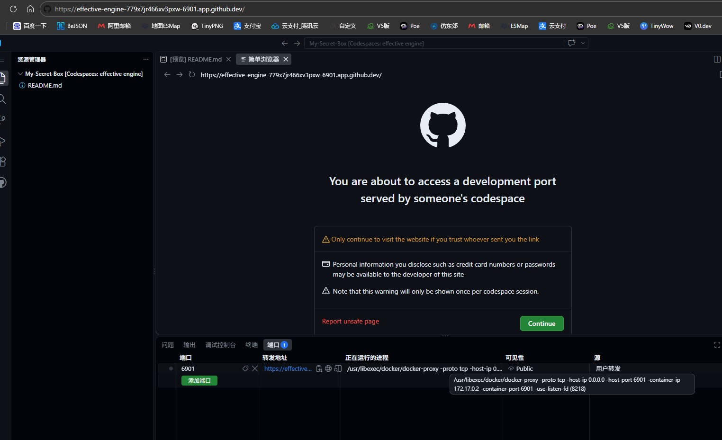Open TinyPNG bookmark
The height and width of the screenshot is (440, 722).
tap(207, 26)
